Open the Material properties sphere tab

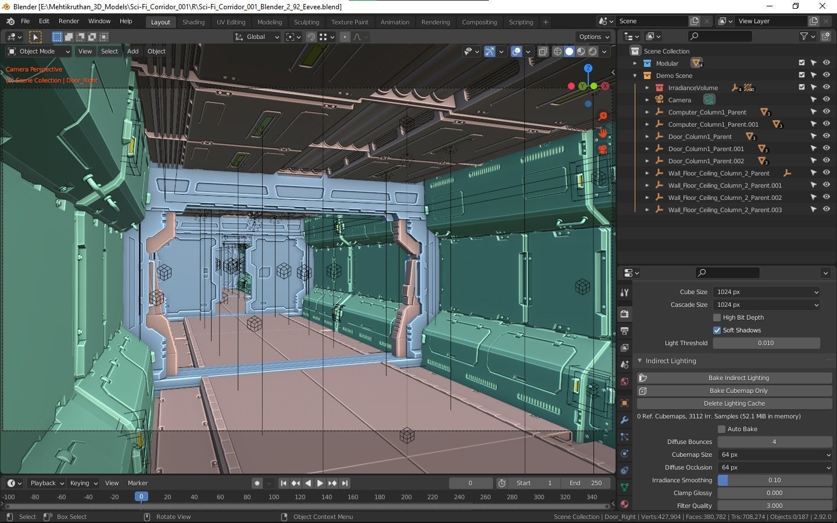tap(624, 504)
